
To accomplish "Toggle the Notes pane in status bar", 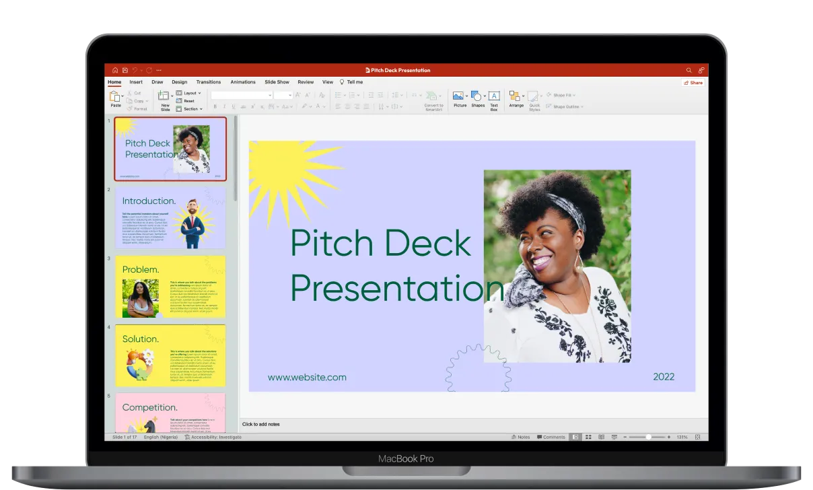I will pyautogui.click(x=521, y=437).
